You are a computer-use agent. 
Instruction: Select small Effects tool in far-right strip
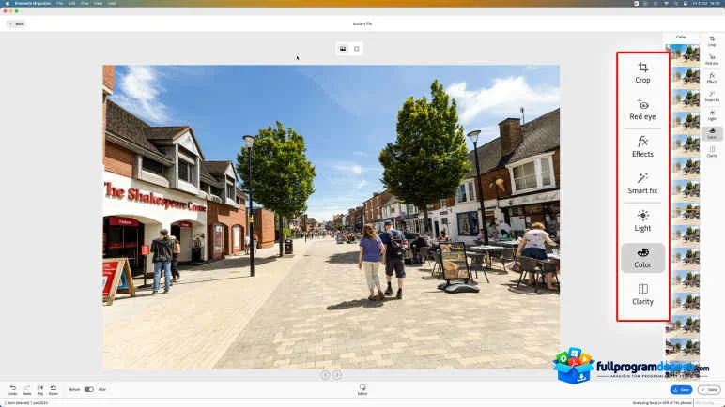point(712,78)
